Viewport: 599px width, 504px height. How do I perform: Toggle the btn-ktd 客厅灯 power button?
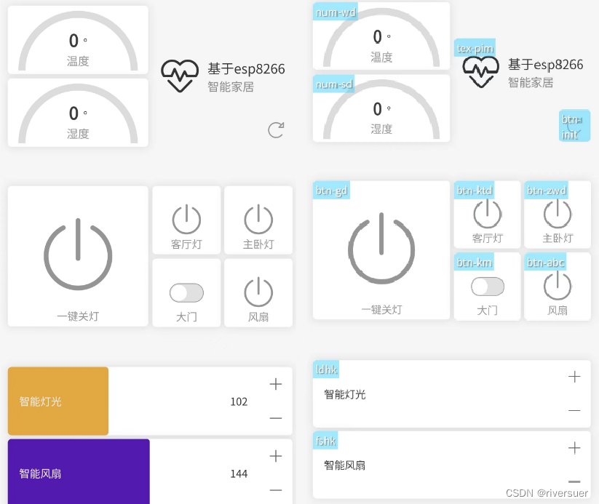pyautogui.click(x=487, y=215)
